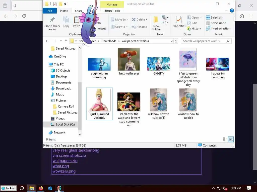Show hidden system tray icons
Screen dimensions: 257x192
pos(213,188)
